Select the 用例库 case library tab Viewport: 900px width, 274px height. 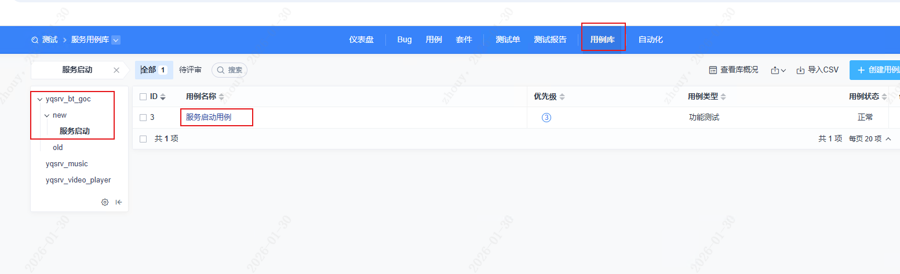coord(602,39)
